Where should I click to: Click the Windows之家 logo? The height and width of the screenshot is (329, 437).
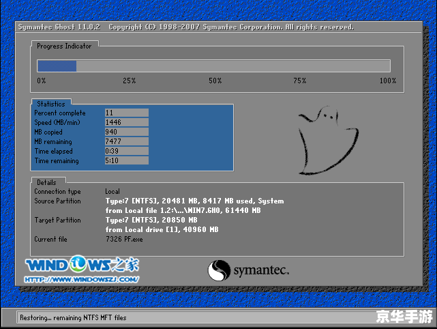coord(82,264)
